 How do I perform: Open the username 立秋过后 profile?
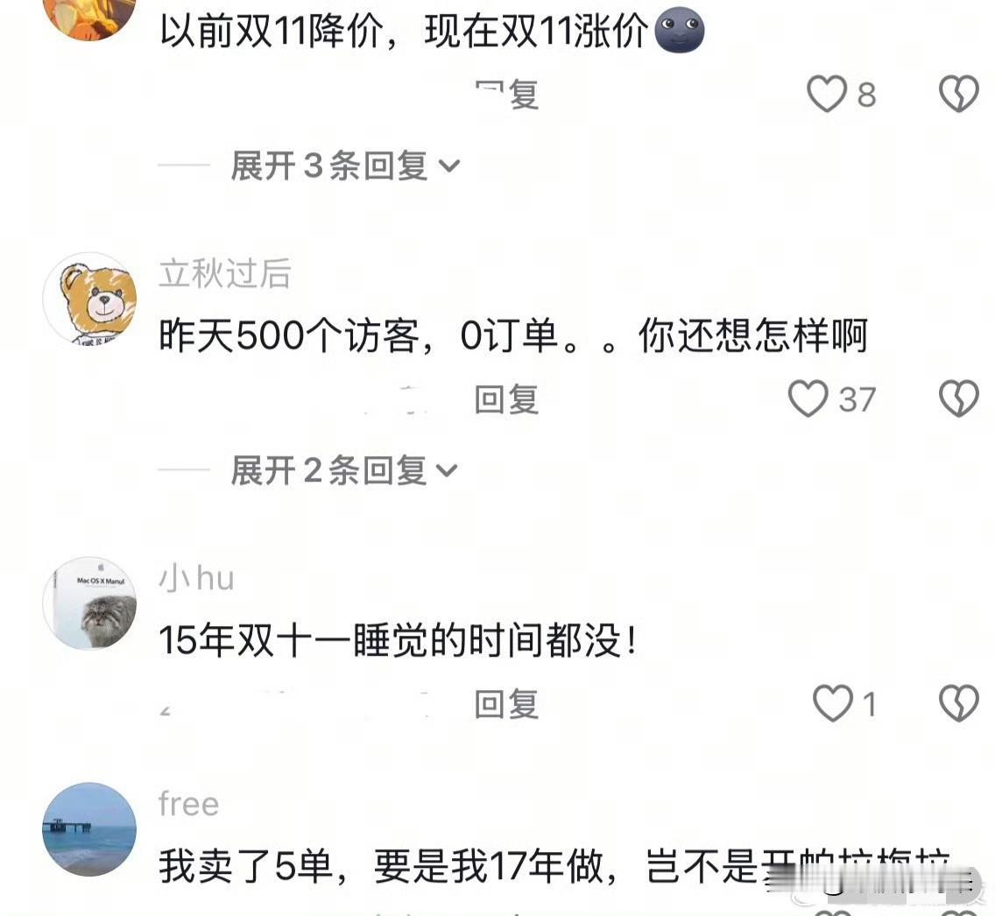tap(225, 273)
